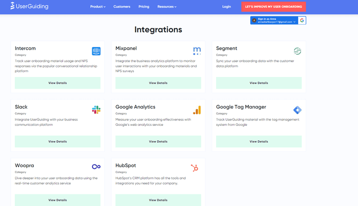The image size is (358, 206).
Task: Click the Sign in as Anna text
Action: (x=267, y=19)
